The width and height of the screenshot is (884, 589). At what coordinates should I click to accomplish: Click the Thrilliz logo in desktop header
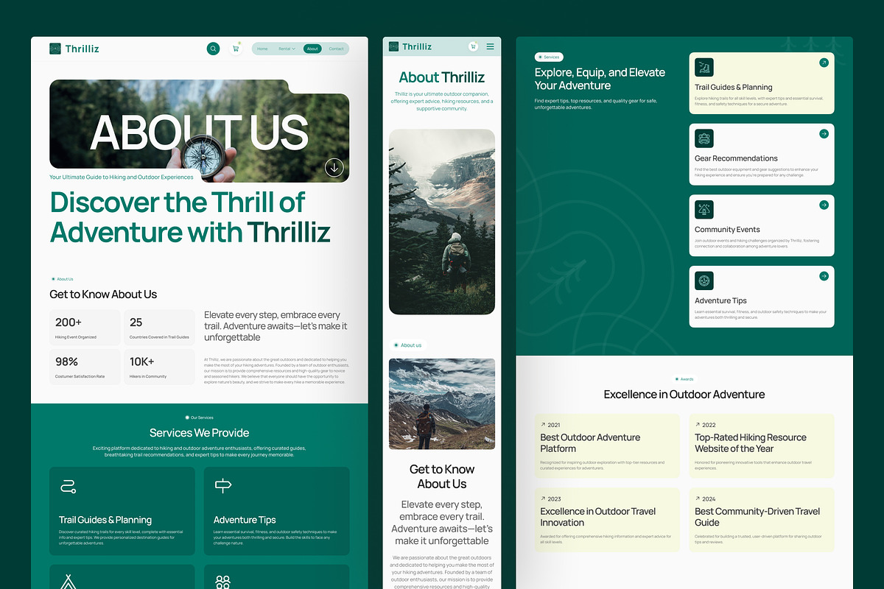tap(74, 49)
